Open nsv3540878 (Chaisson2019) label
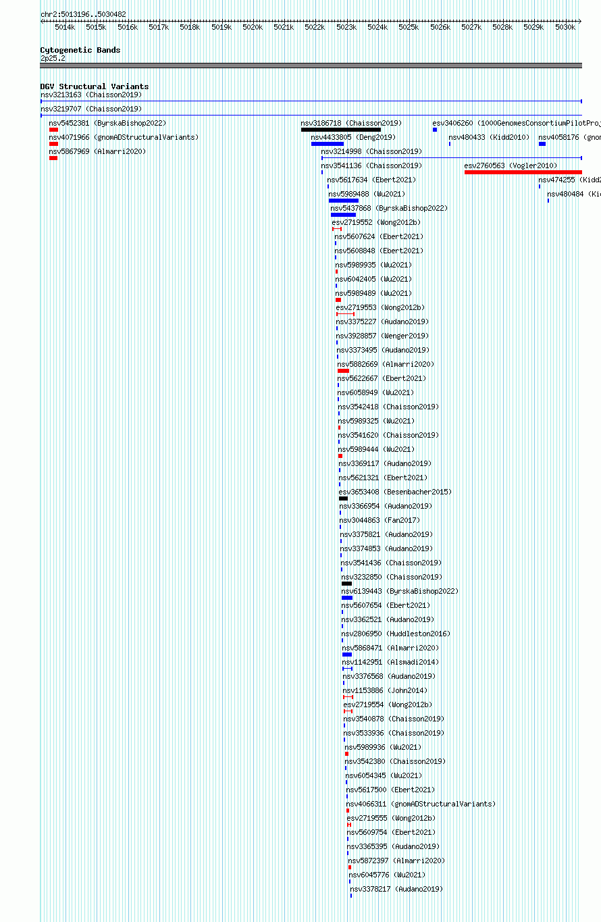This screenshot has height=922, width=601. (x=394, y=719)
